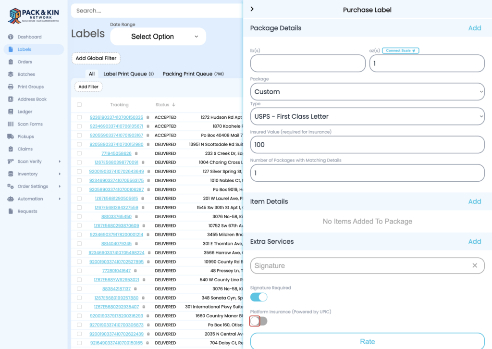Screen dimensions: 492x349
Task: Select the Dashboard icon in the sidebar
Action: pos(11,37)
